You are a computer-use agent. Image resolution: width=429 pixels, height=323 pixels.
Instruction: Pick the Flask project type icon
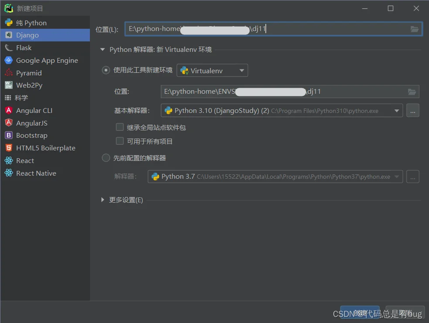click(x=9, y=48)
